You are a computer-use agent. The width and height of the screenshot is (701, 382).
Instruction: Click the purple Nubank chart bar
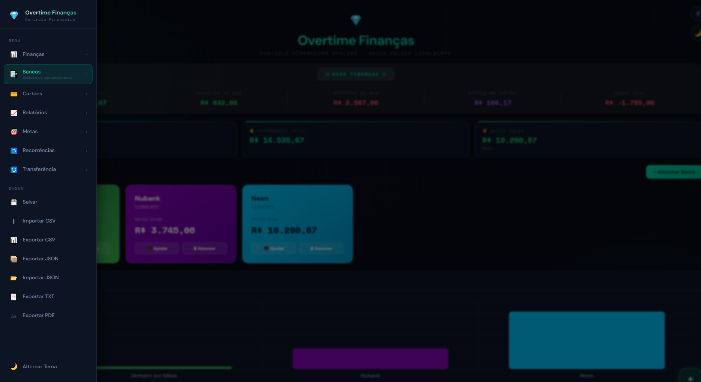click(370, 359)
